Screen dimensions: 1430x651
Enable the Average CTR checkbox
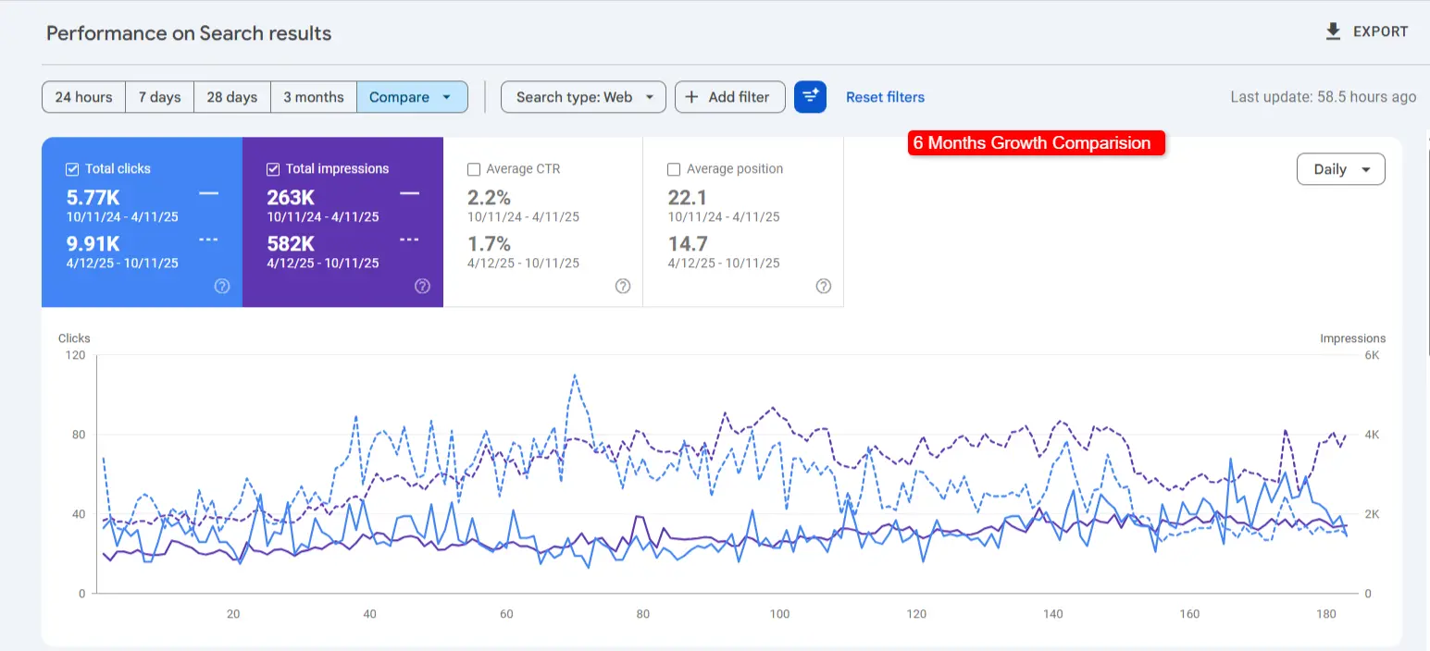(x=474, y=168)
